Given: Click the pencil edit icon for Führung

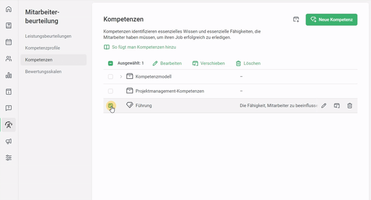Looking at the screenshot, I should point(324,106).
